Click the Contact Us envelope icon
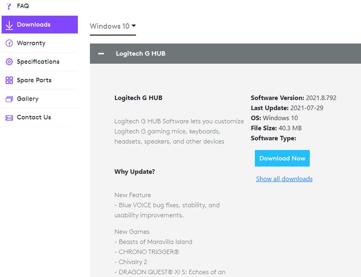The height and width of the screenshot is (277, 361). 9,118
